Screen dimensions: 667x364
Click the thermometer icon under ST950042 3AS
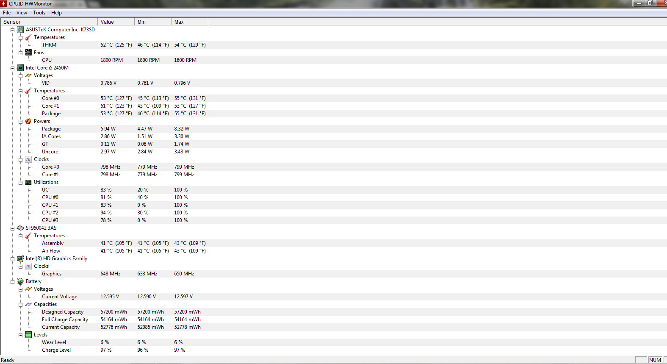28,236
